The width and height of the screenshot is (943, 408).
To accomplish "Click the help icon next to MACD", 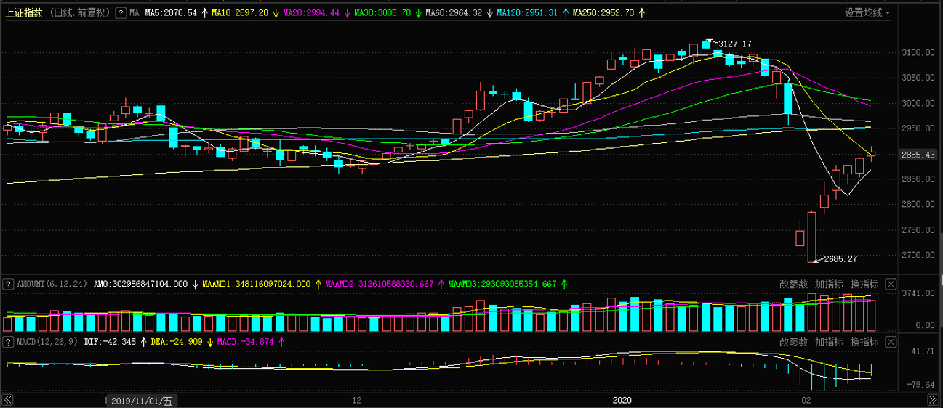I will pyautogui.click(x=8, y=341).
